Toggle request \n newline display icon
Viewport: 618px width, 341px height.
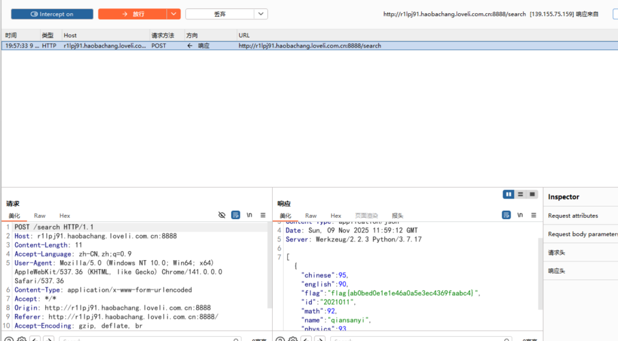[x=249, y=215]
